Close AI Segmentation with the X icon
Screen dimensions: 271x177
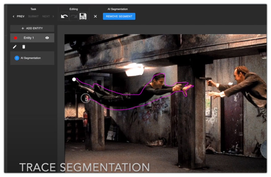pos(95,16)
